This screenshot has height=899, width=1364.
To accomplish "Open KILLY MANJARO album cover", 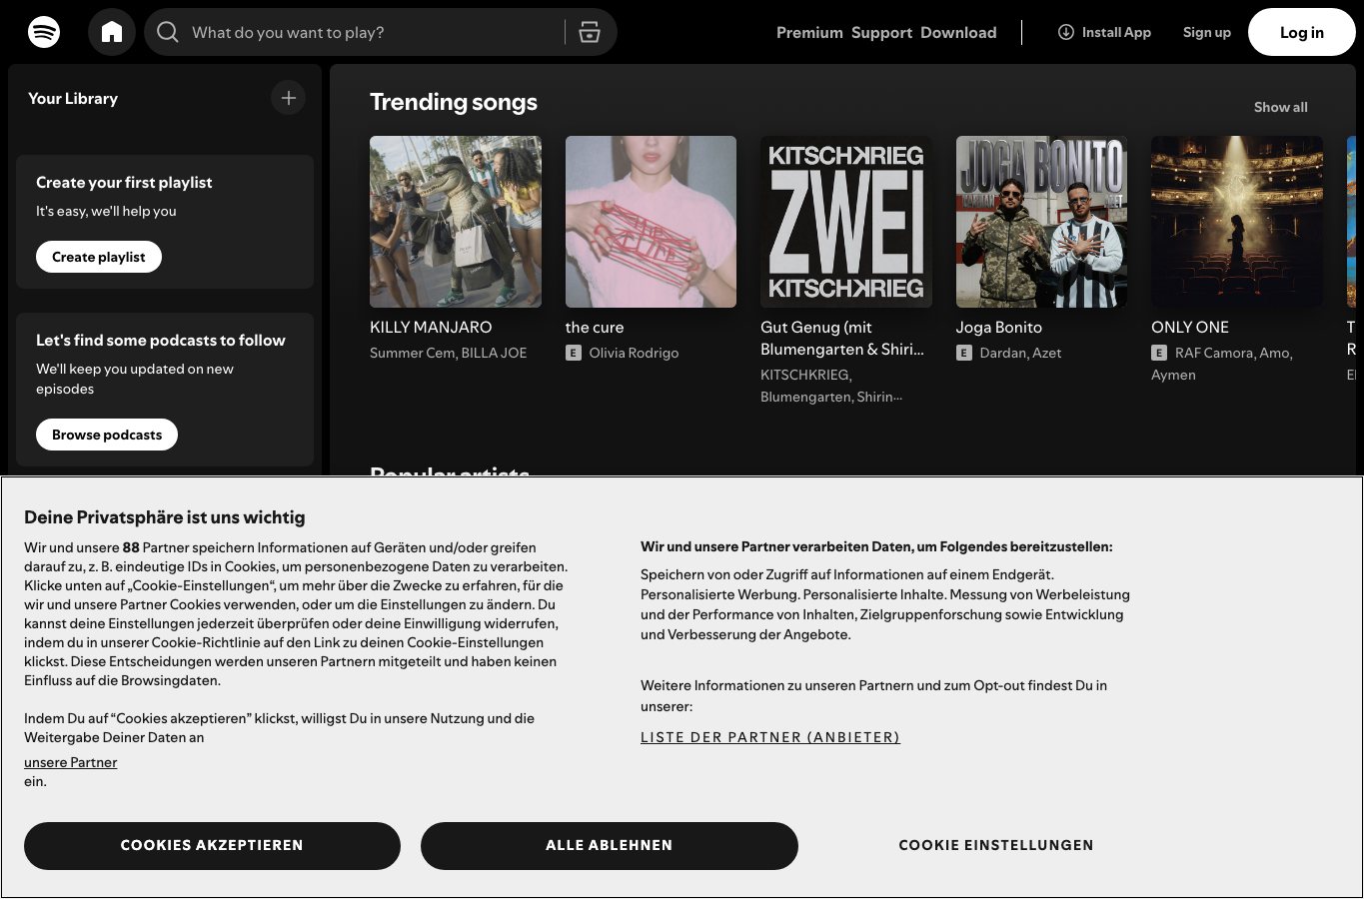I will click(x=456, y=222).
